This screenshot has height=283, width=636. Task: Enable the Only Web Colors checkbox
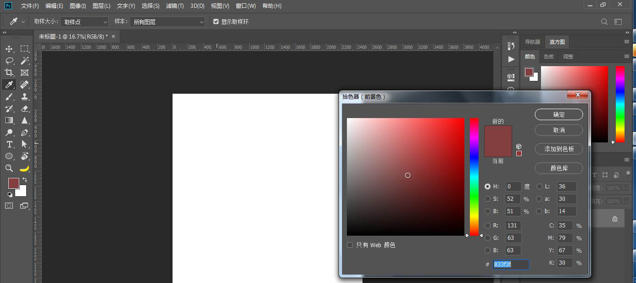click(x=350, y=245)
